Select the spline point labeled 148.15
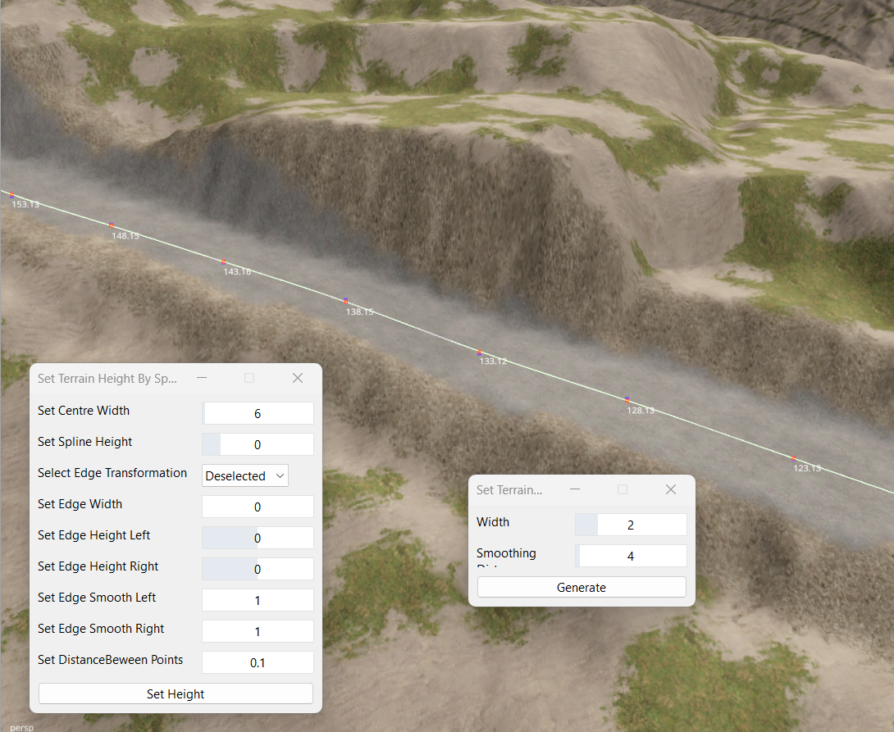 [112, 225]
